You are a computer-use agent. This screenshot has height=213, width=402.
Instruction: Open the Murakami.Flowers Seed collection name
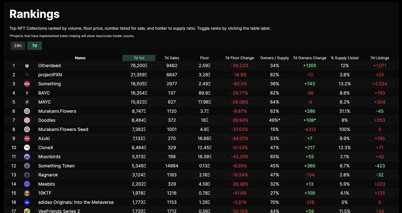63,129
